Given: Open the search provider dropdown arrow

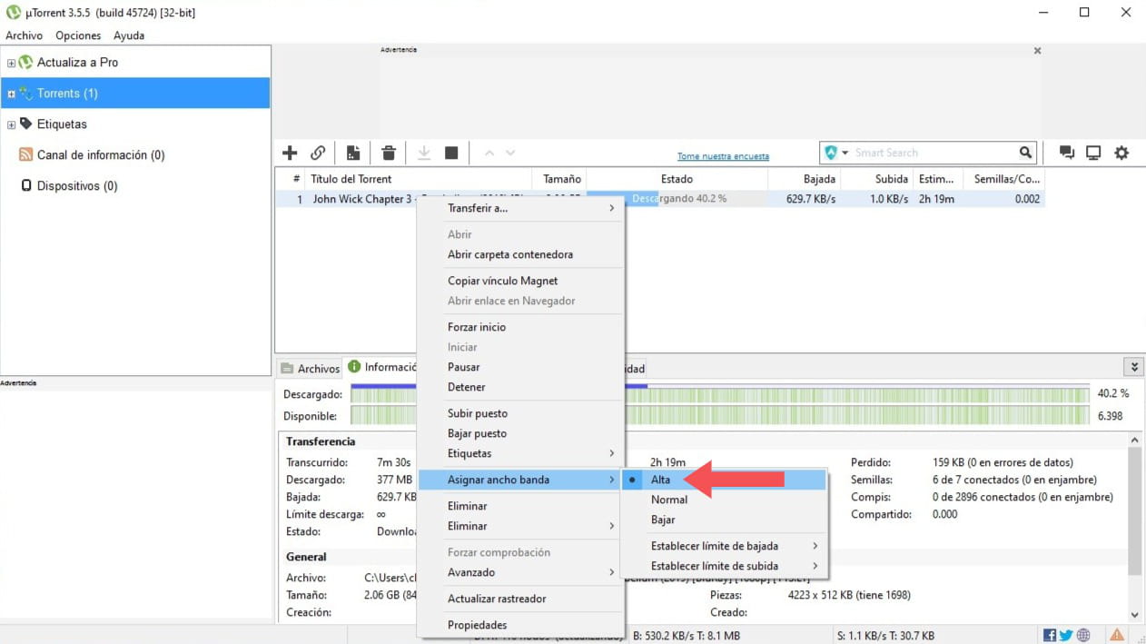Looking at the screenshot, I should tap(845, 153).
